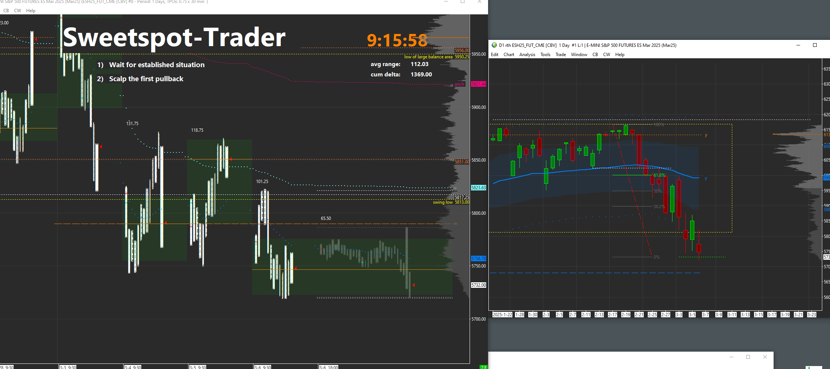Open the Window menu
The height and width of the screenshot is (369, 830).
click(579, 55)
